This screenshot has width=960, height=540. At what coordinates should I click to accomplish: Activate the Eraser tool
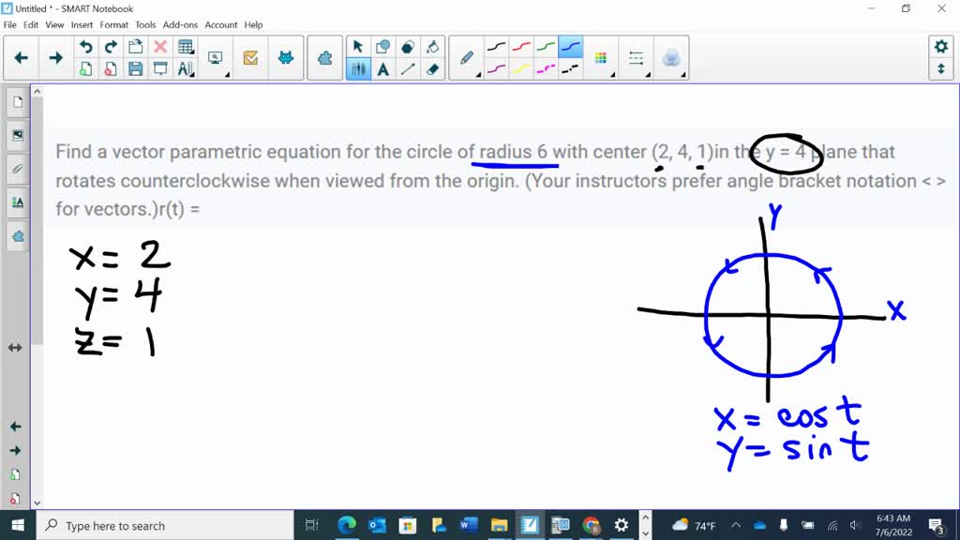(431, 67)
